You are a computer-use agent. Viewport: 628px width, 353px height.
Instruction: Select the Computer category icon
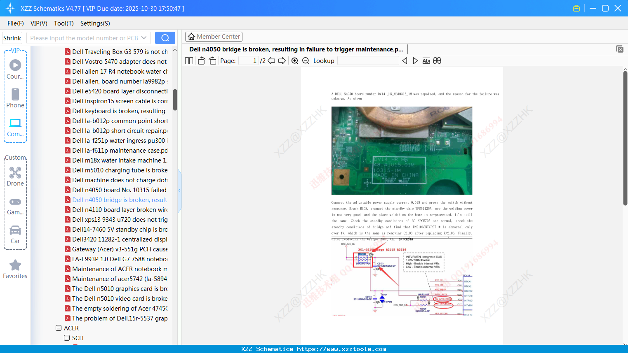point(15,128)
